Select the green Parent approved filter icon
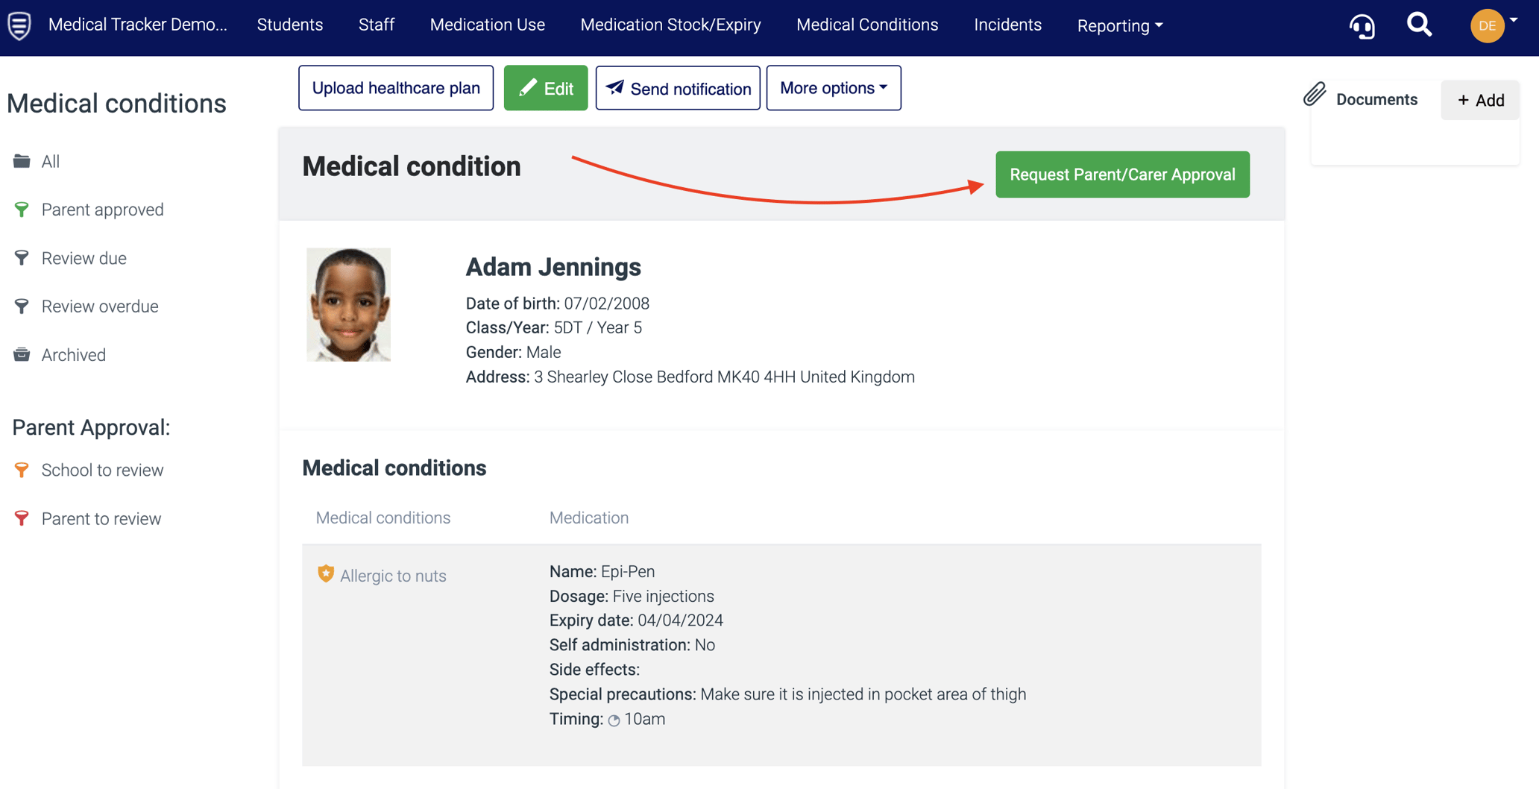The height and width of the screenshot is (789, 1539). pyautogui.click(x=22, y=210)
